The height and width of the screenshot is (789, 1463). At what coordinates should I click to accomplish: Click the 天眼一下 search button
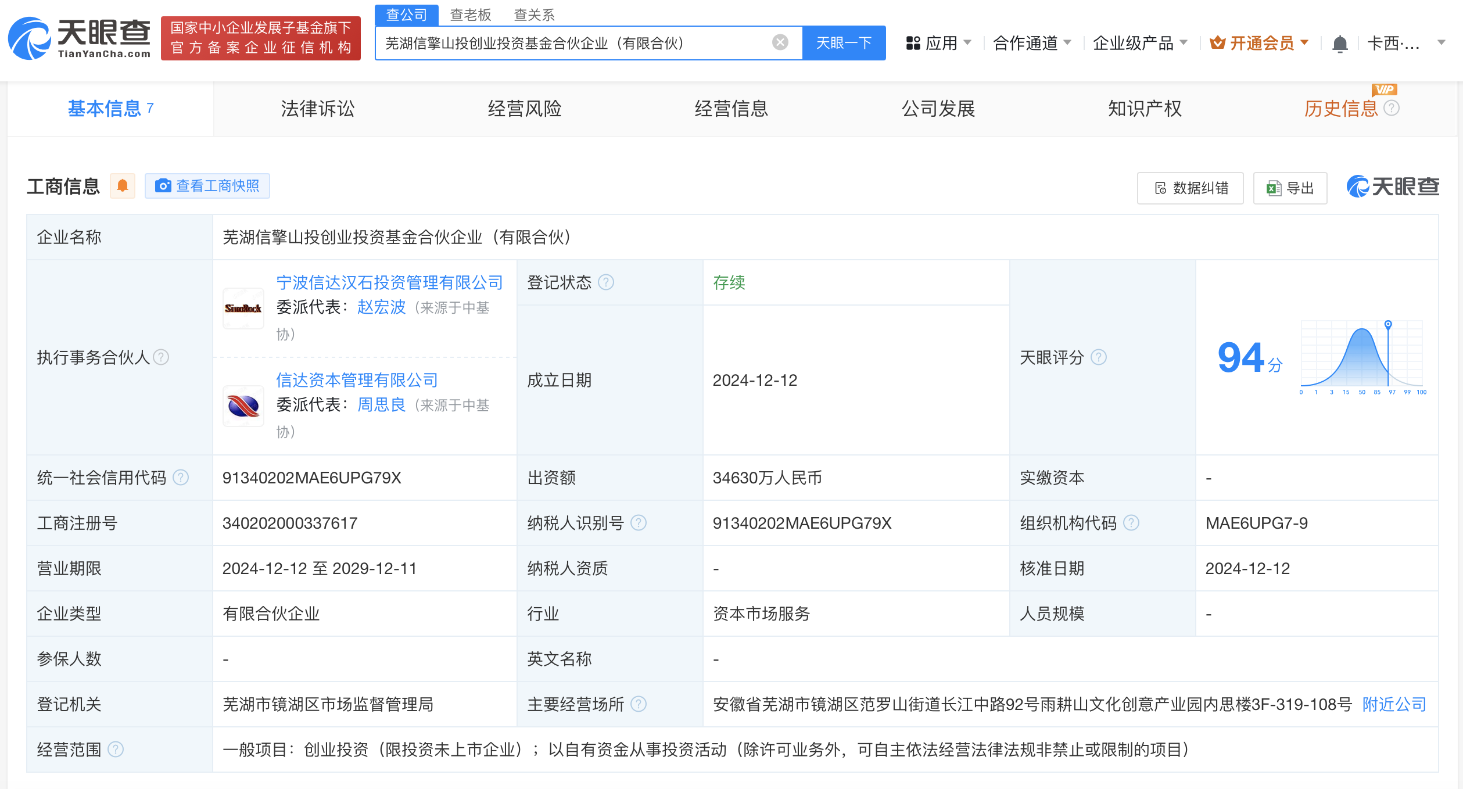point(844,43)
